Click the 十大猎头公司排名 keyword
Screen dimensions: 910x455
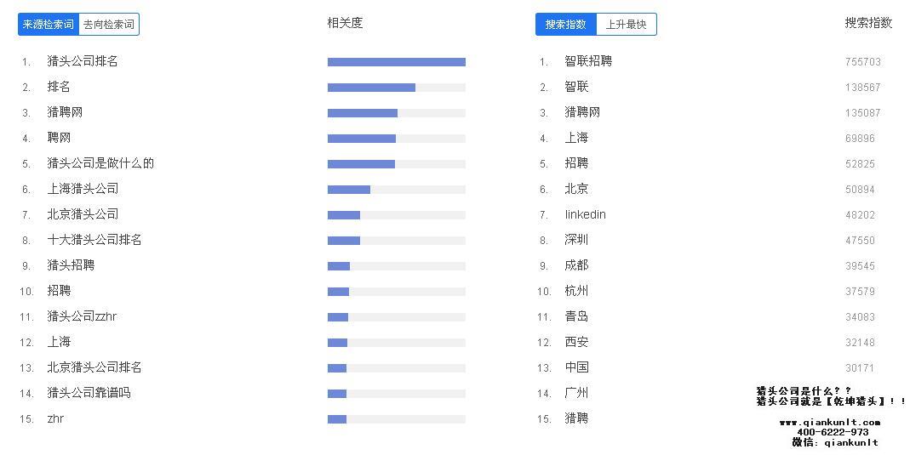point(94,240)
